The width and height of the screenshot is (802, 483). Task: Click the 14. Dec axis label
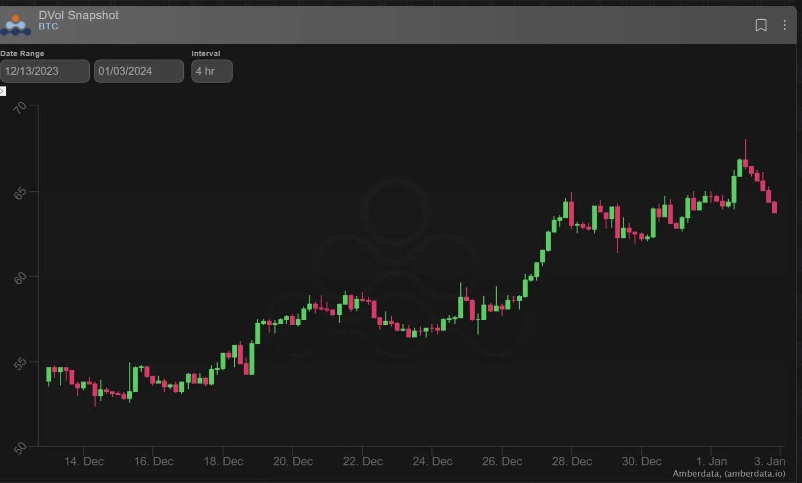pyautogui.click(x=84, y=461)
